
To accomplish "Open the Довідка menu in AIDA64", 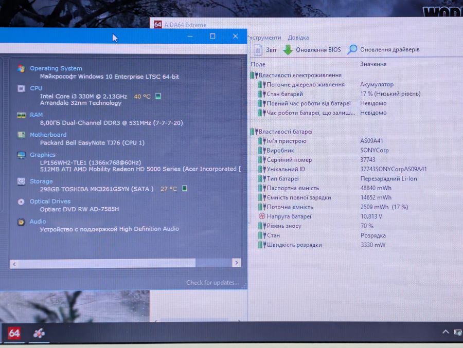I will tap(298, 38).
